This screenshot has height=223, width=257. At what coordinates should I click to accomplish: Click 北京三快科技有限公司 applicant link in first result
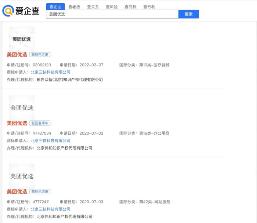[50, 72]
